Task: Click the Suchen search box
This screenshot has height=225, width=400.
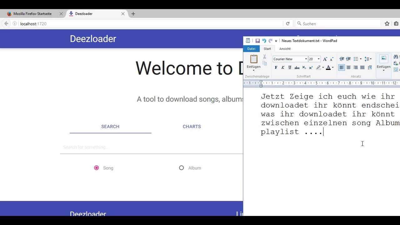Action: click(x=338, y=23)
